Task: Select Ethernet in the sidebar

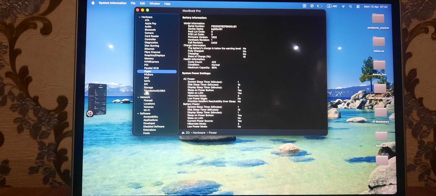Action: tap(149, 49)
